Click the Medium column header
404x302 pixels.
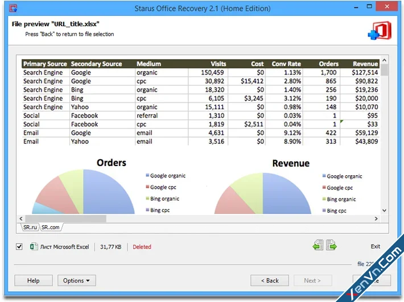pyautogui.click(x=149, y=64)
